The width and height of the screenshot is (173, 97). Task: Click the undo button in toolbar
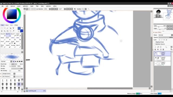(27, 9)
